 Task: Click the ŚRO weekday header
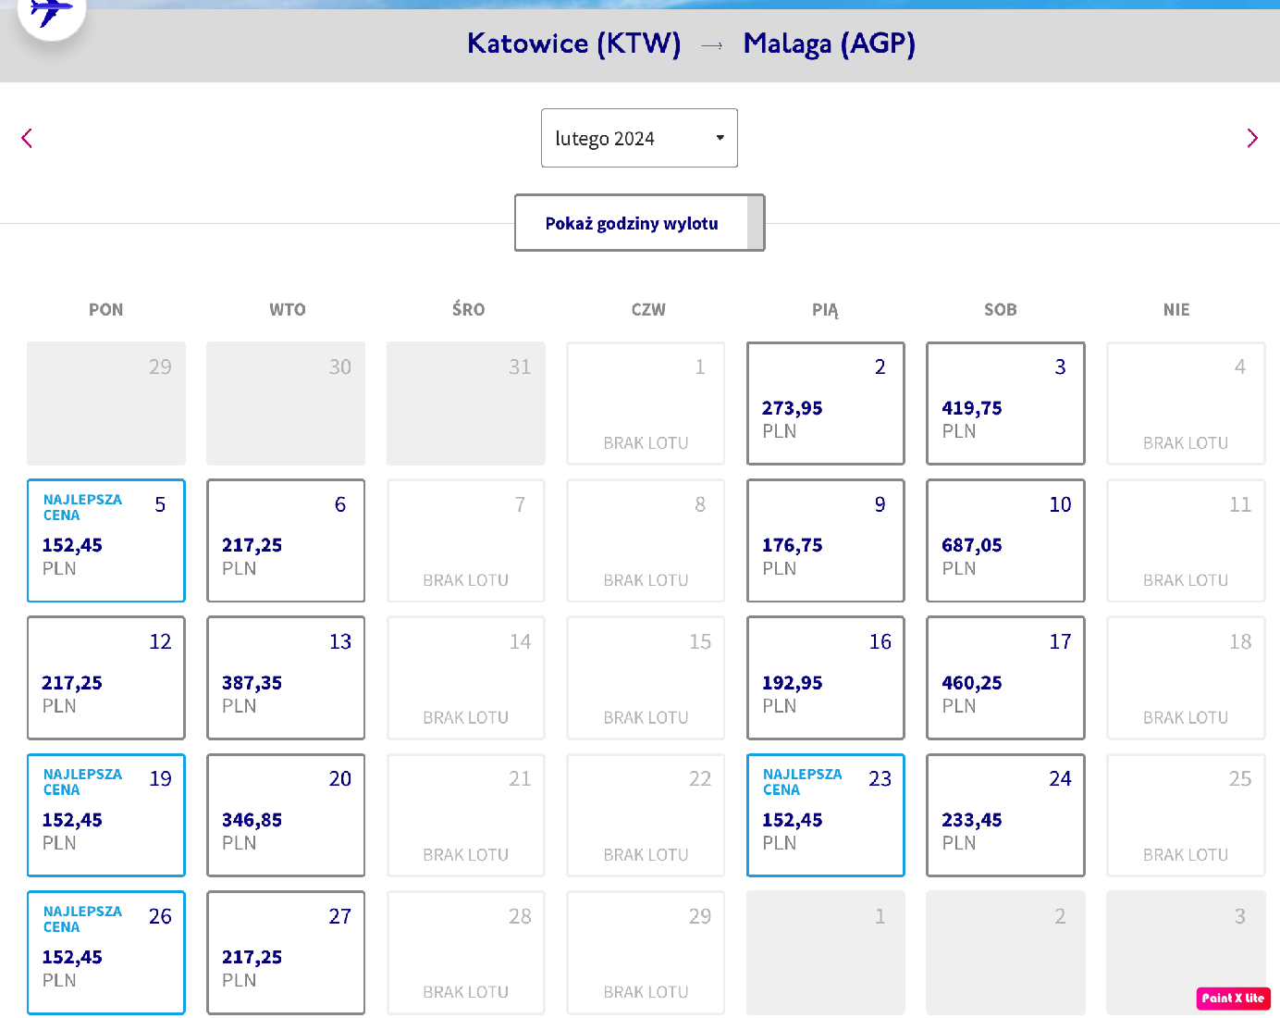468,309
